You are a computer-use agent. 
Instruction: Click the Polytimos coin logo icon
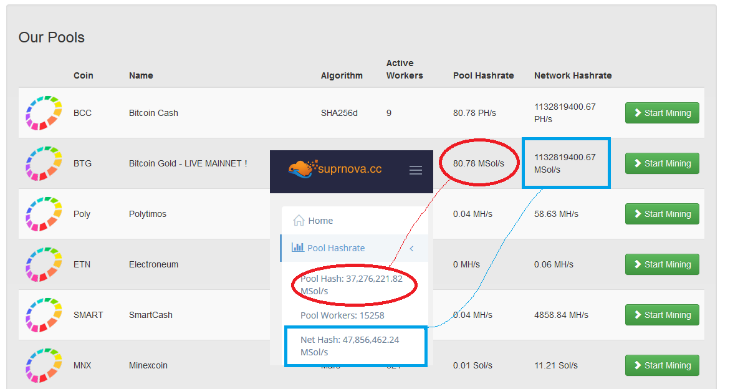(x=43, y=214)
